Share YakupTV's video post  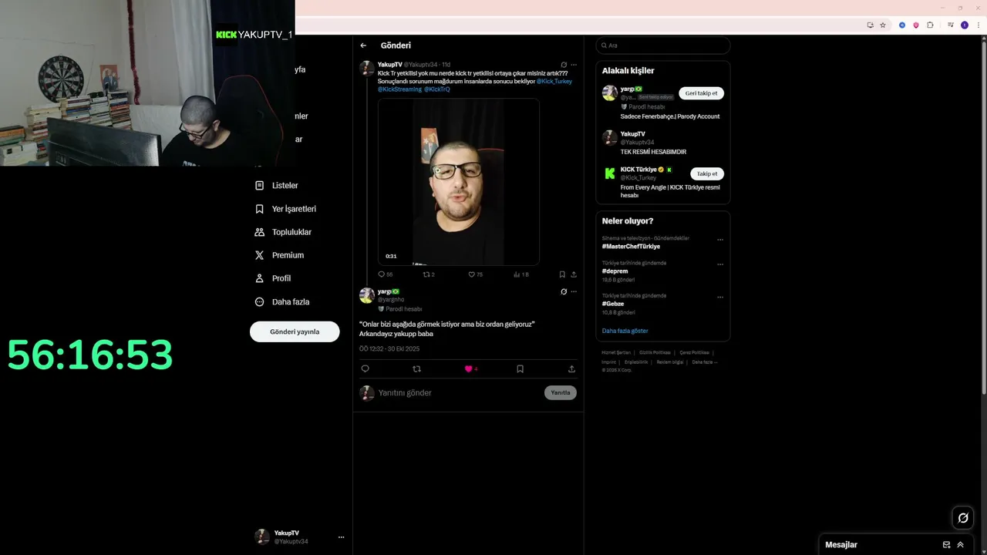(x=574, y=274)
